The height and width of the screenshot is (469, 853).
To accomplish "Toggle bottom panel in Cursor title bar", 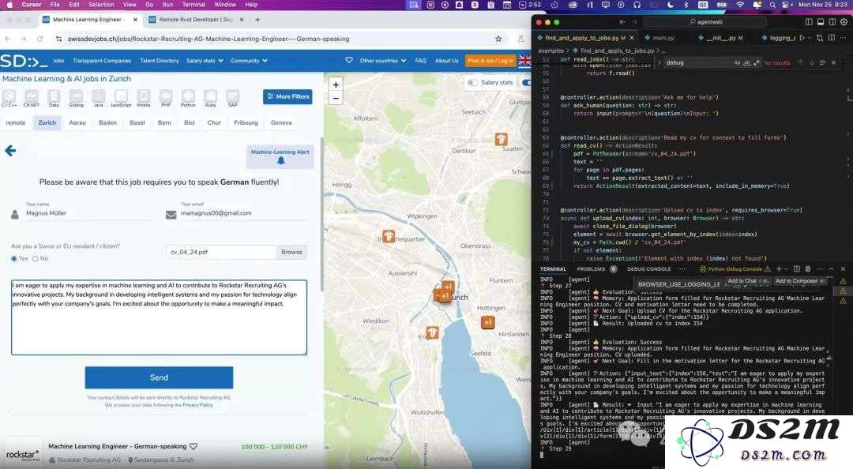I will 821,22.
